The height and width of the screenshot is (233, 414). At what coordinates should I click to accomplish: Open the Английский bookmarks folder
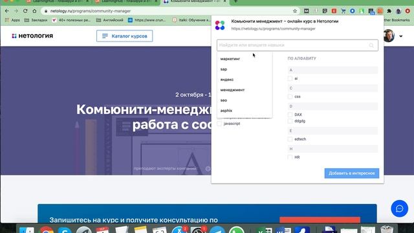tap(110, 20)
